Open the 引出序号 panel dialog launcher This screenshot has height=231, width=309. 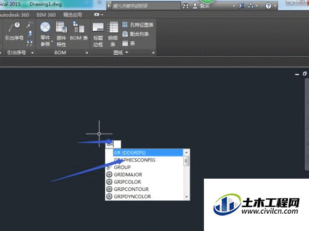pos(32,53)
